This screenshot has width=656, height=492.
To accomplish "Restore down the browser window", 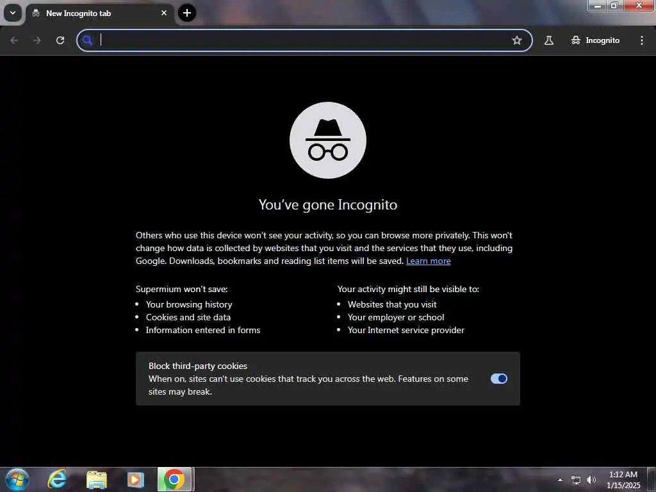I will [x=614, y=6].
